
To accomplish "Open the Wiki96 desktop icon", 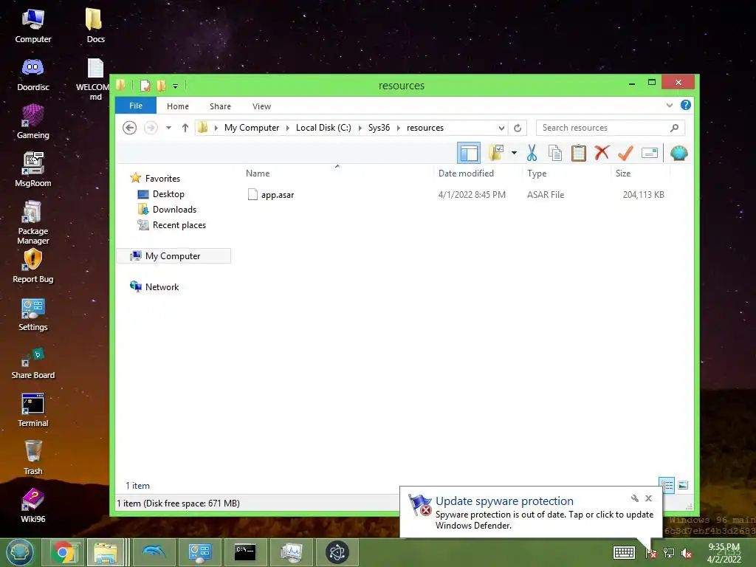I will click(x=32, y=506).
